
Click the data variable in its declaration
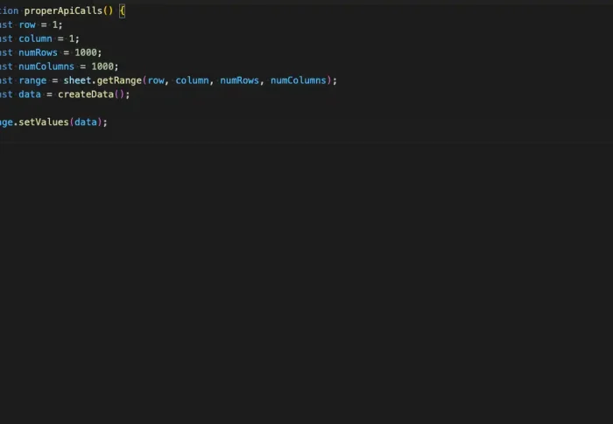(x=30, y=94)
